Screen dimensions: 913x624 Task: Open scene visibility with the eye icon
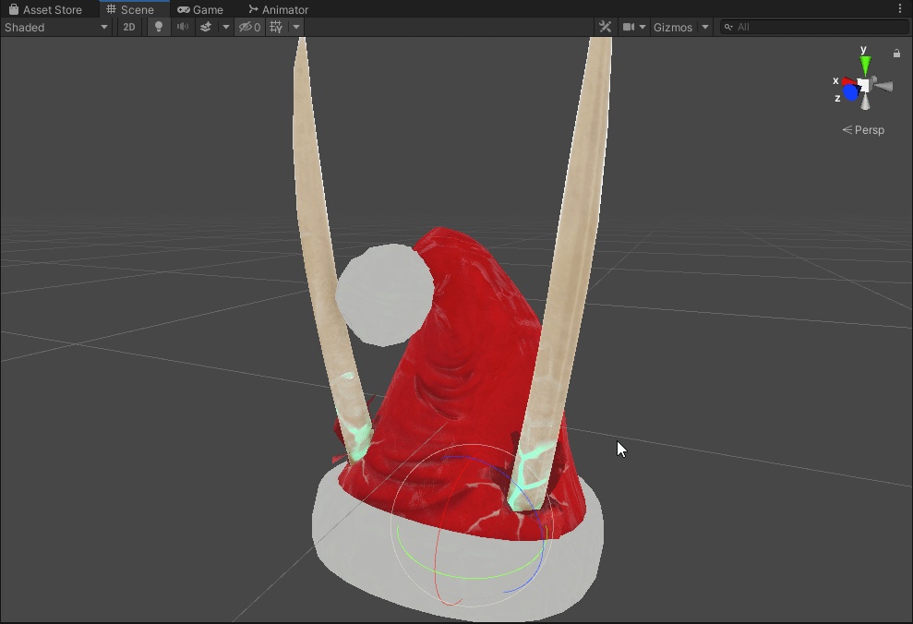coord(247,27)
